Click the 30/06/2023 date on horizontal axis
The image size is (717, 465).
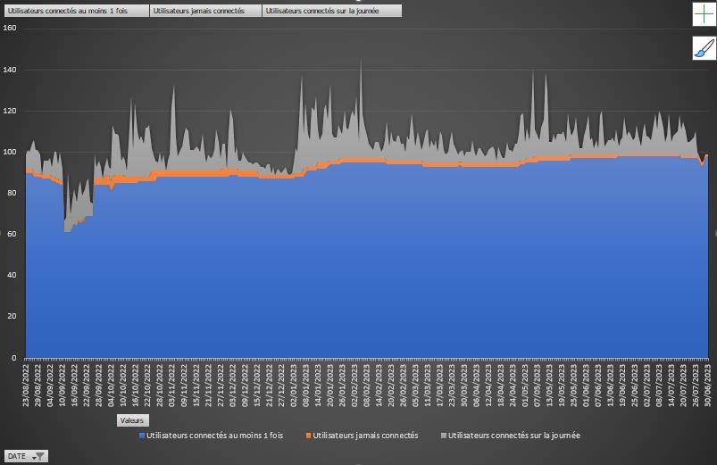708,384
